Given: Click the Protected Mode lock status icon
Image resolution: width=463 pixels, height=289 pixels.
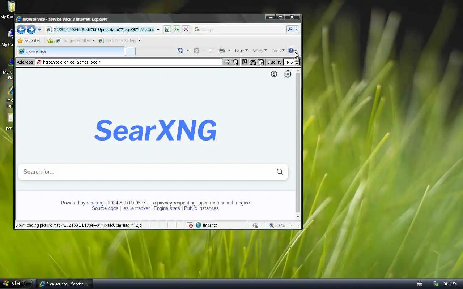Looking at the screenshot, I should pyautogui.click(x=255, y=225).
